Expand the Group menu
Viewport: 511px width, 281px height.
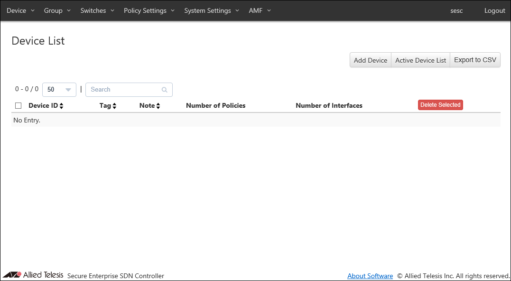coord(57,10)
